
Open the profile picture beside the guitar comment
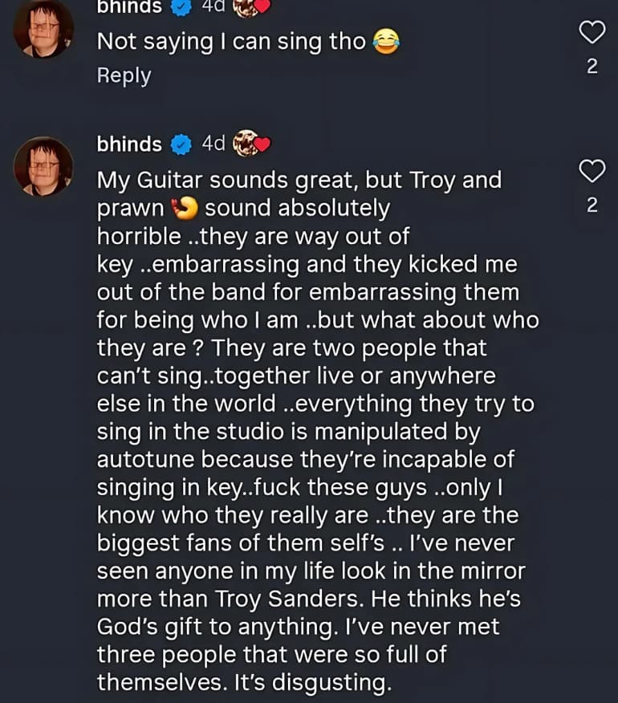(x=43, y=167)
